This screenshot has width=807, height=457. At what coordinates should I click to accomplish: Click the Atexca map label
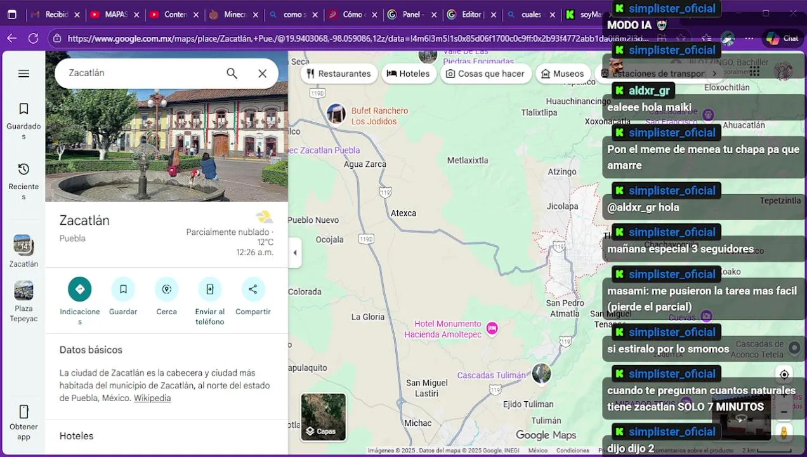pos(403,213)
